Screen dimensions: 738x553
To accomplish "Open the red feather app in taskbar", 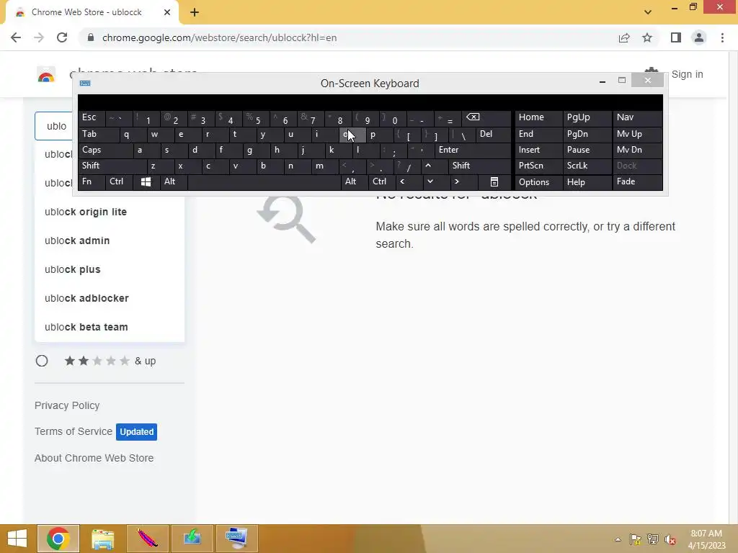I will tap(147, 539).
